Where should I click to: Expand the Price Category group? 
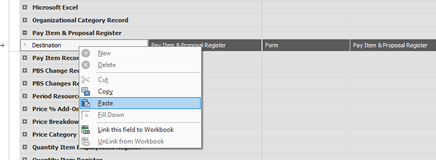pos(25,135)
